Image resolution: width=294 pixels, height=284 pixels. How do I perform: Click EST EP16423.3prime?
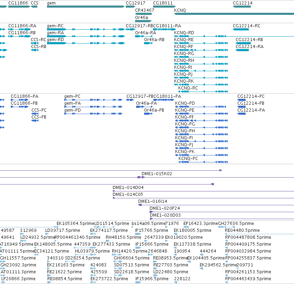click(185, 227)
